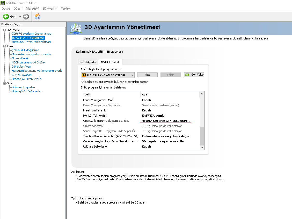Open G-SYNC ayarları
292x219 pixels.
click(21, 75)
